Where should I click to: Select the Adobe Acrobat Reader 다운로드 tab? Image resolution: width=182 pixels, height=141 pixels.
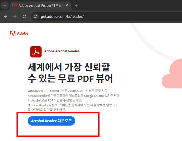41,5
